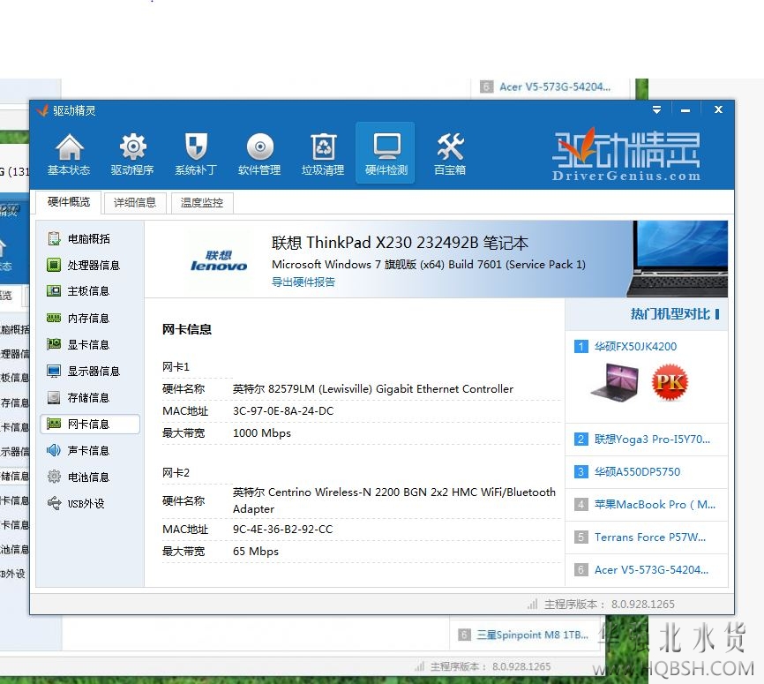
Task: Click the 热门机型对比 heading
Action: 670,314
